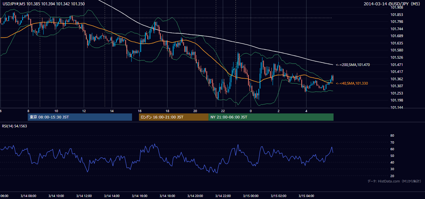Click price axis value 101.689
The image size is (425, 199).
tap(396, 36)
